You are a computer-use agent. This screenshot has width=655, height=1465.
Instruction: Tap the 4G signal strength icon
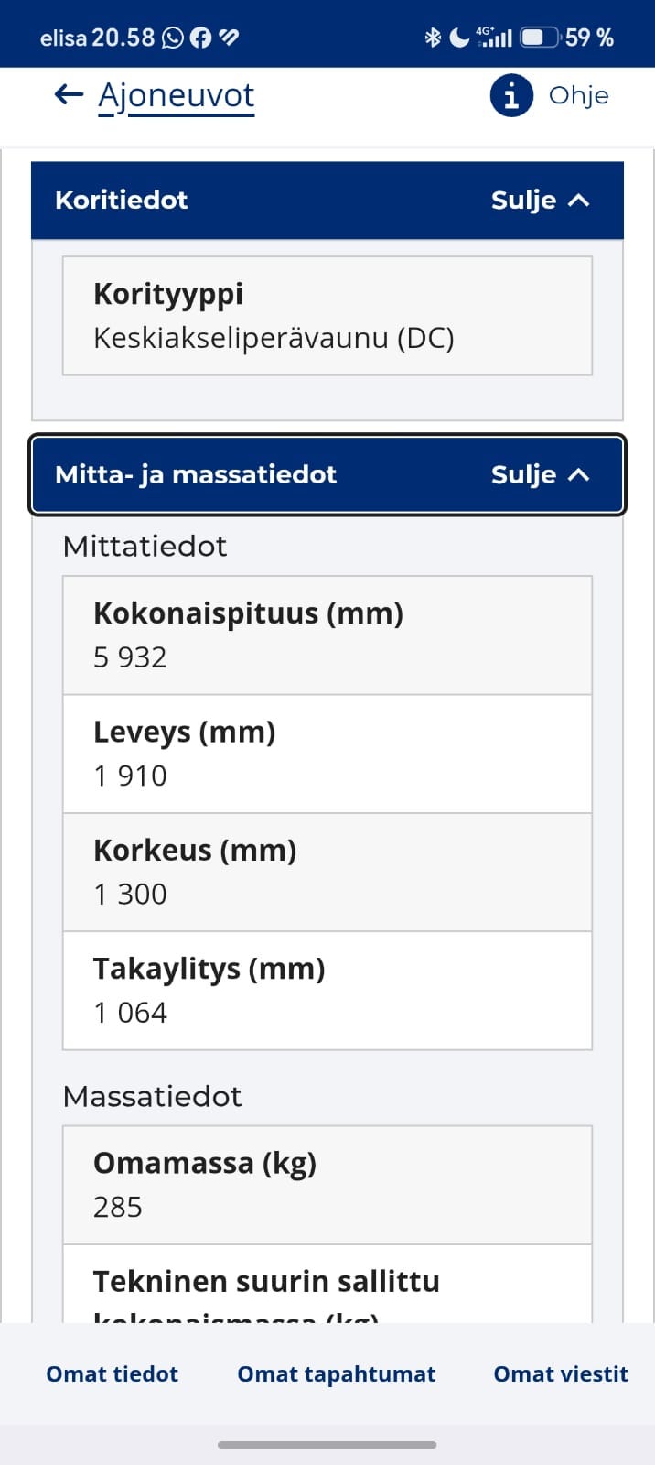coord(494,38)
